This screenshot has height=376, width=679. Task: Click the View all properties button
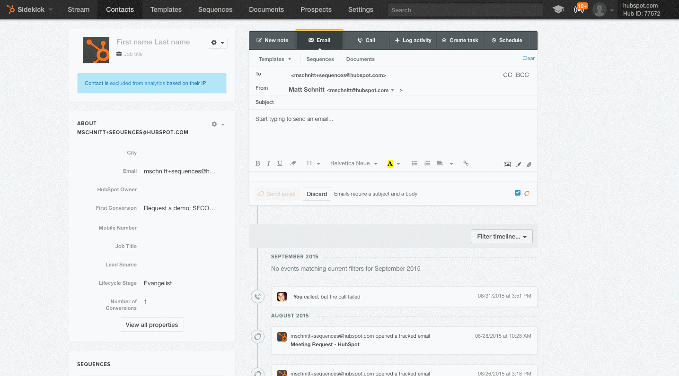[x=151, y=325]
